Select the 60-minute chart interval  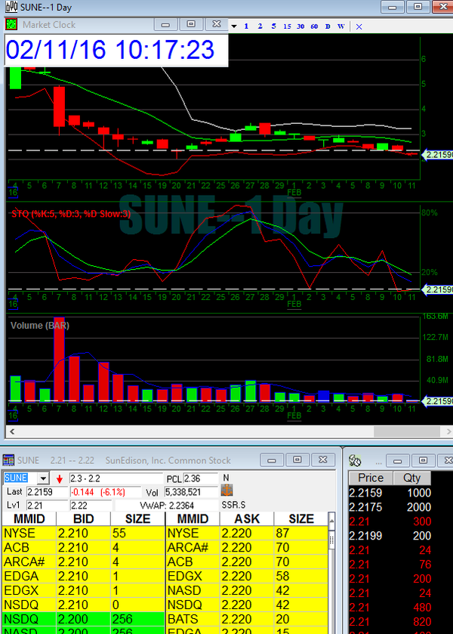pos(314,26)
